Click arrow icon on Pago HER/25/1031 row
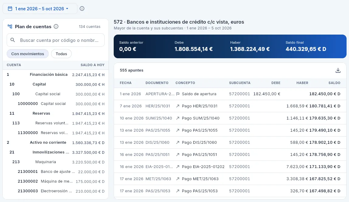The image size is (349, 202). point(178,106)
